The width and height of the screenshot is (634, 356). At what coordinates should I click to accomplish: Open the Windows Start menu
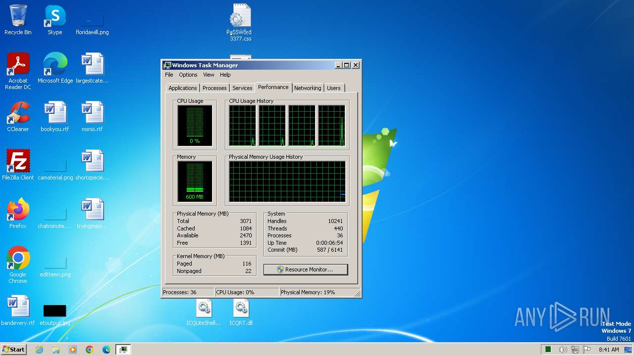[x=13, y=349]
